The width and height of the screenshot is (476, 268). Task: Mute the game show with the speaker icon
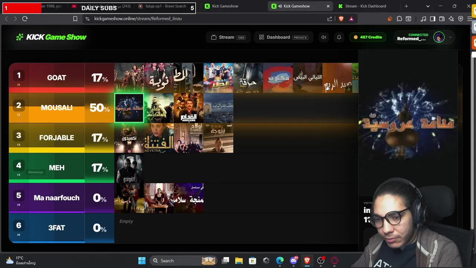[324, 37]
